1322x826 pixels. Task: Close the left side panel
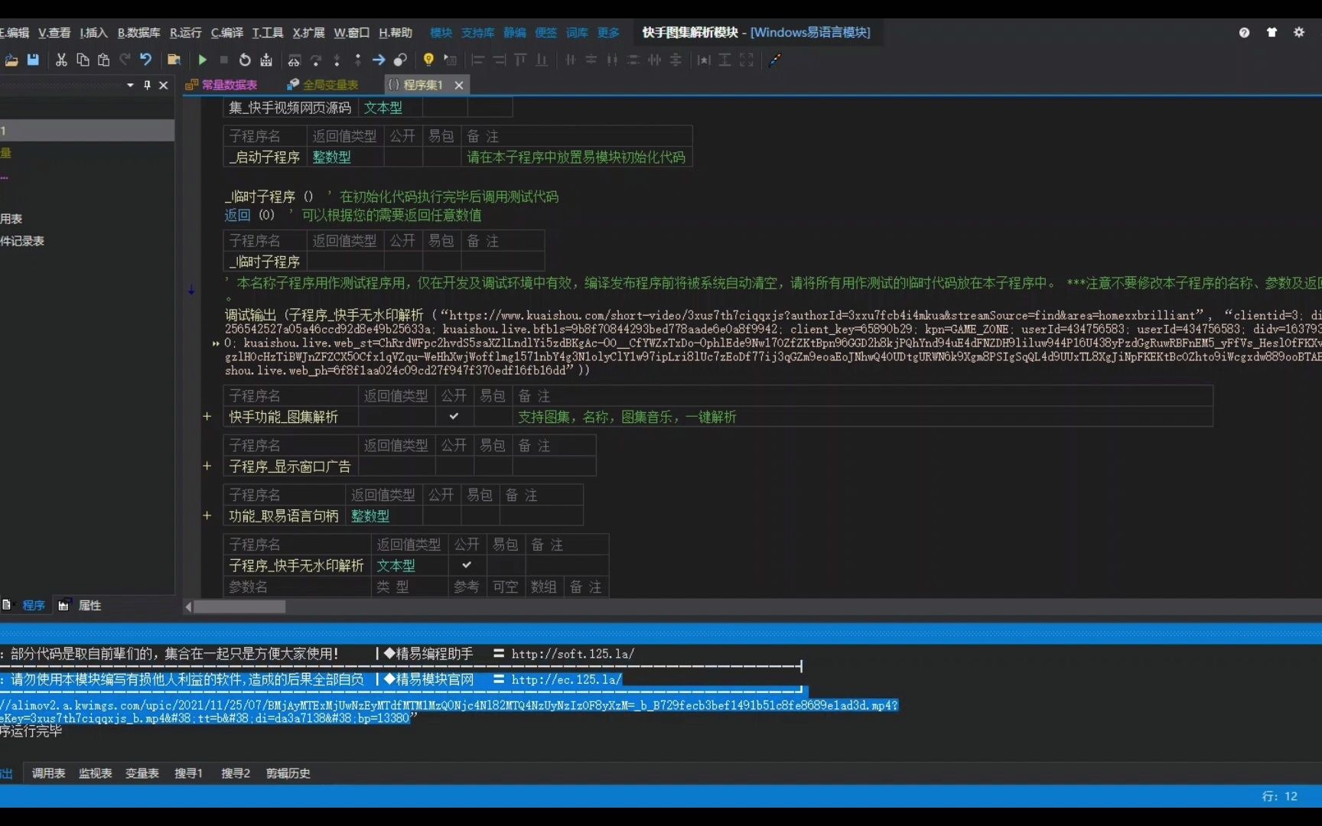(163, 85)
